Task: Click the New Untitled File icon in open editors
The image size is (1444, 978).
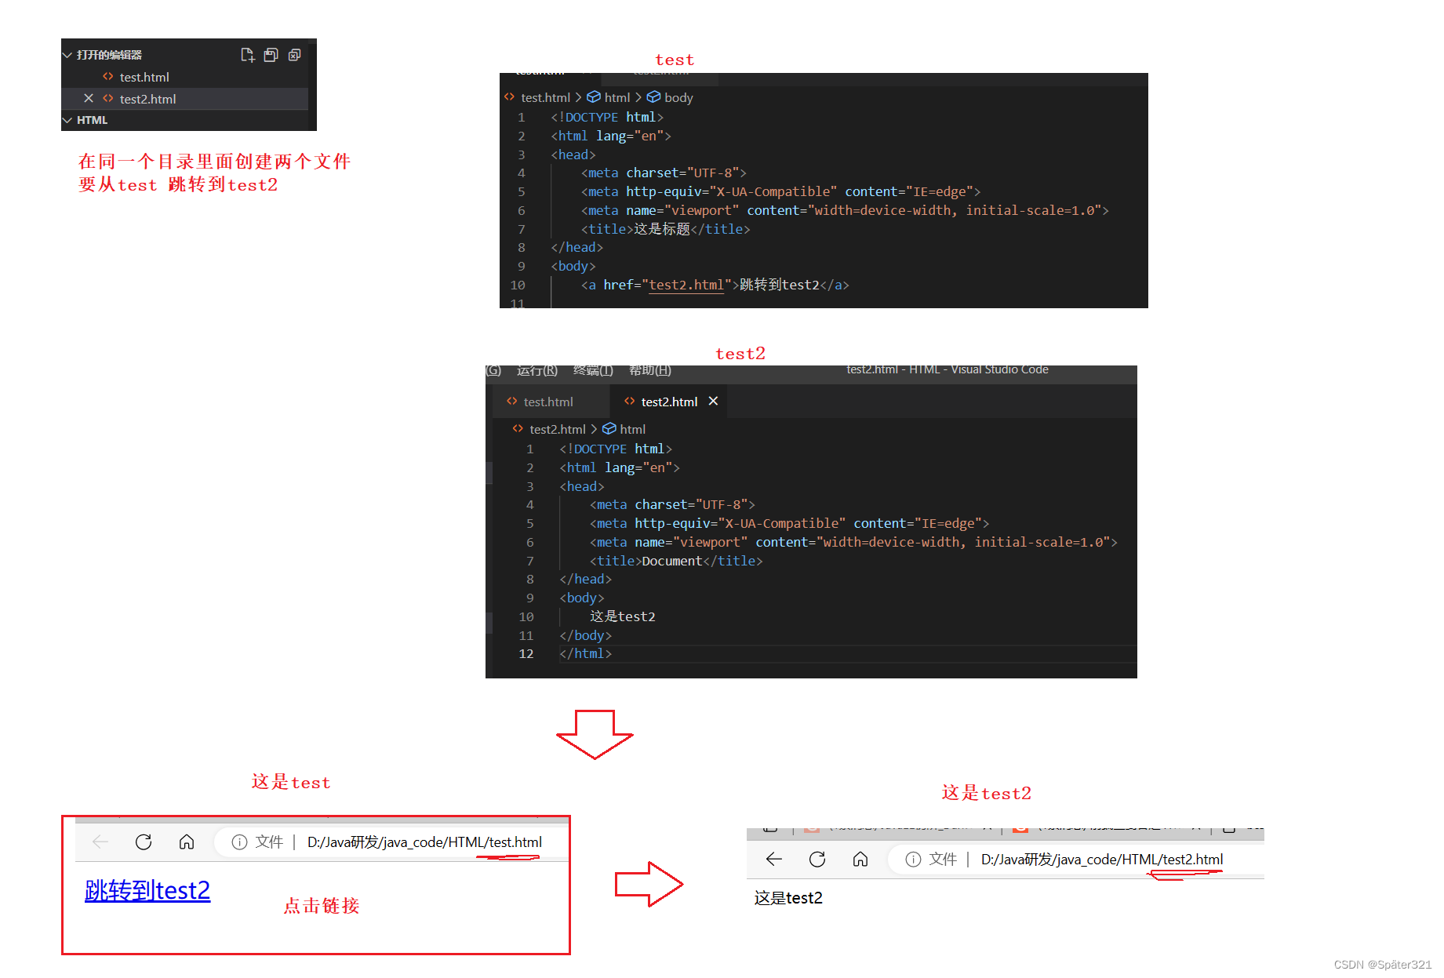Action: point(248,55)
